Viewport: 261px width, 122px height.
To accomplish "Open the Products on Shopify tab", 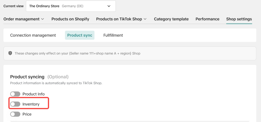I will tap(70, 19).
